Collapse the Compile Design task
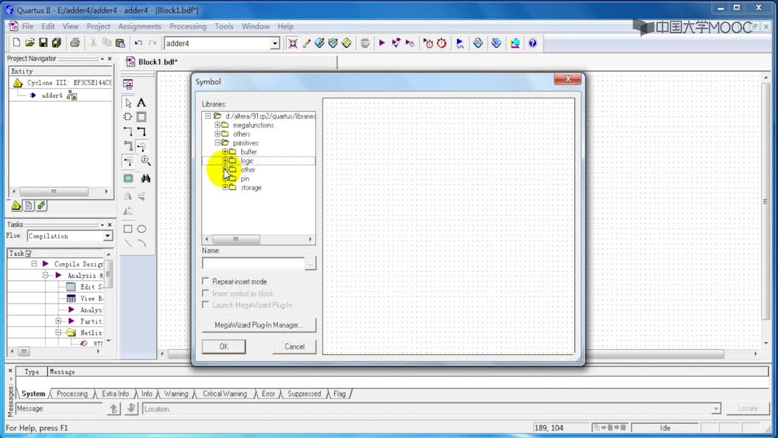This screenshot has height=438, width=778. (34, 264)
